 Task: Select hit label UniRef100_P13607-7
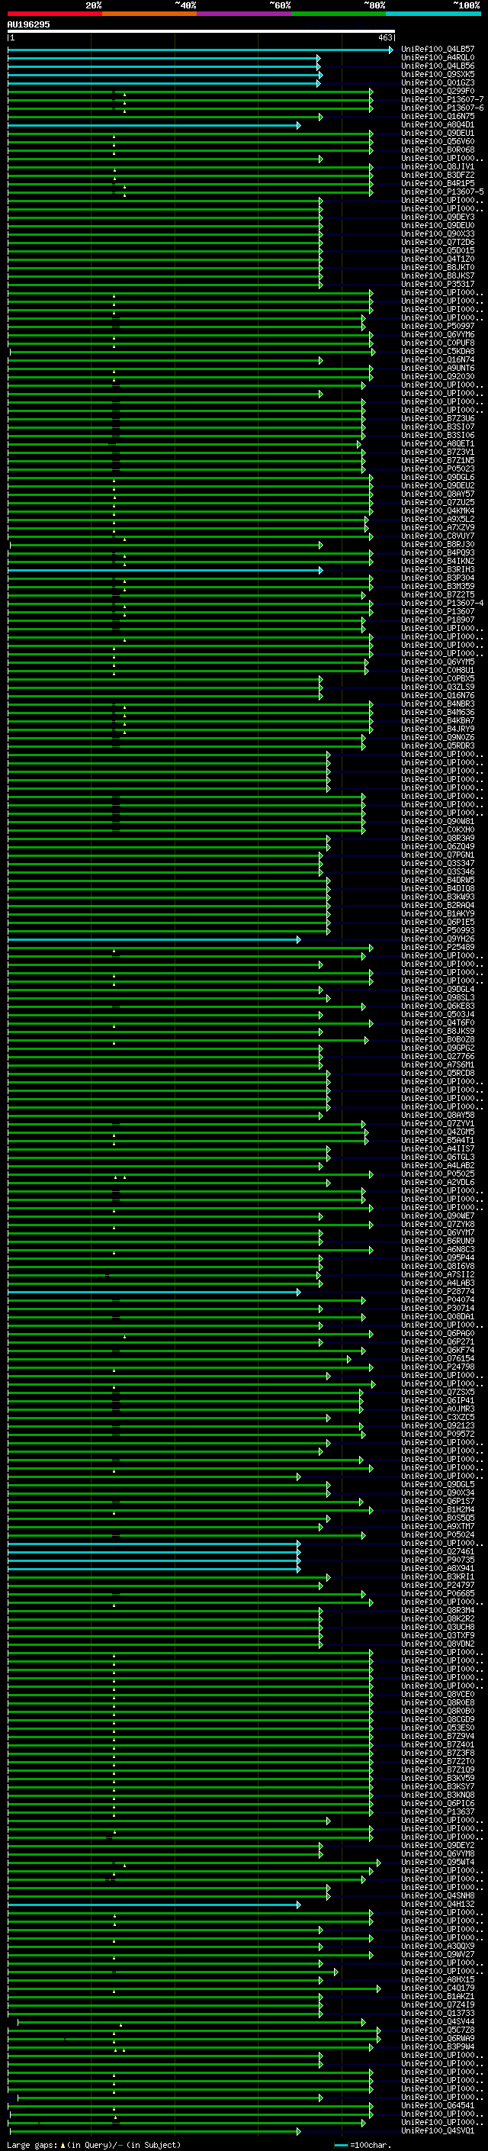(x=442, y=99)
